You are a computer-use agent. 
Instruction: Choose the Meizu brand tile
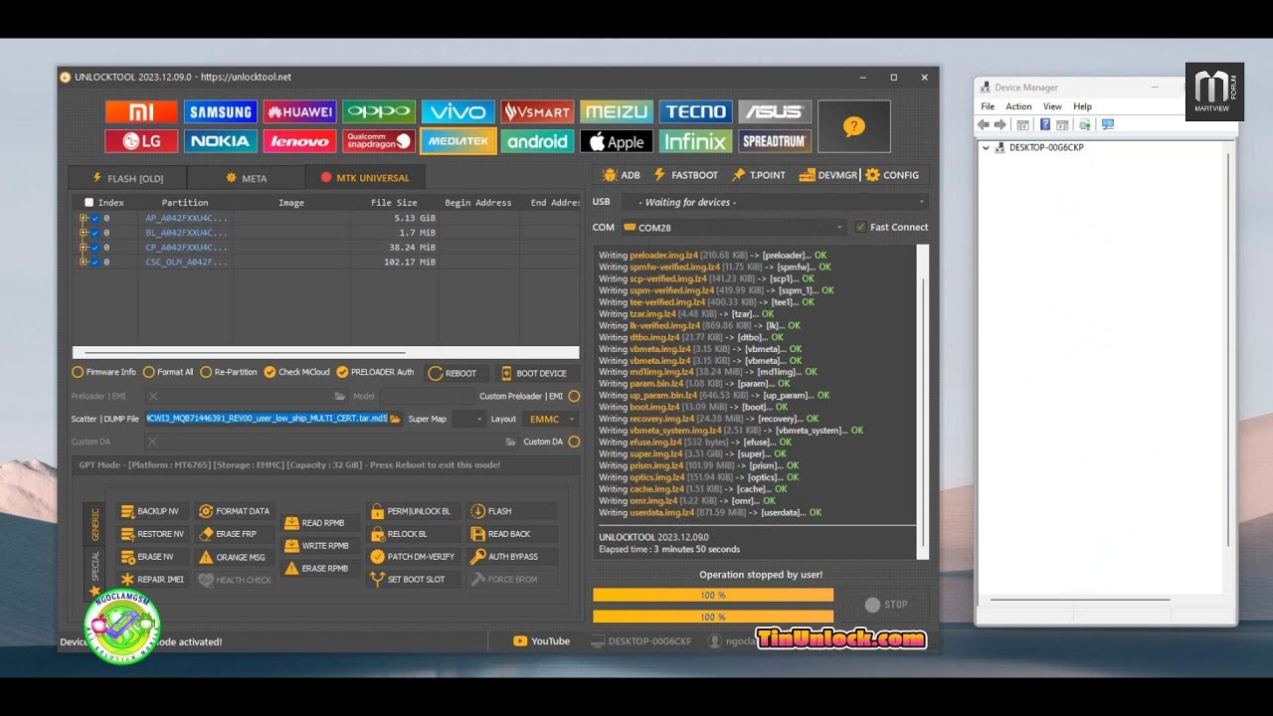tap(617, 111)
